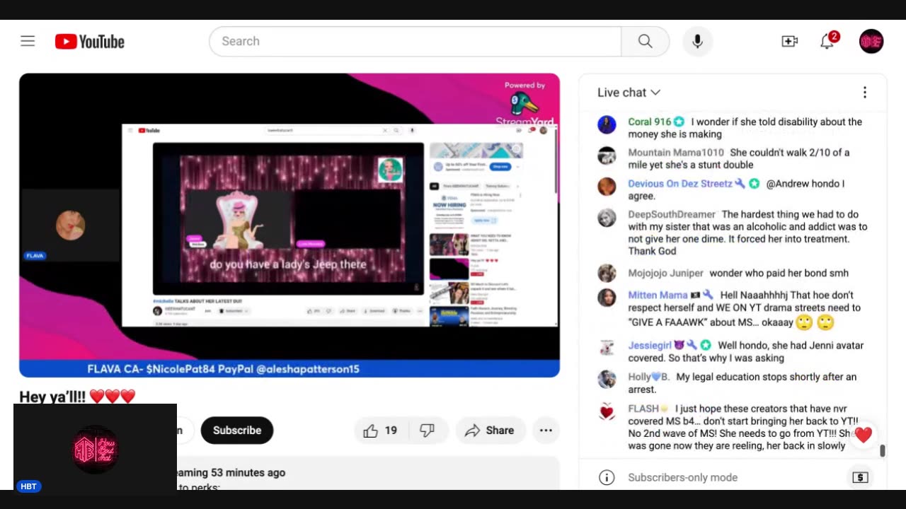The width and height of the screenshot is (906, 509).
Task: Open the Create video icon
Action: [789, 41]
